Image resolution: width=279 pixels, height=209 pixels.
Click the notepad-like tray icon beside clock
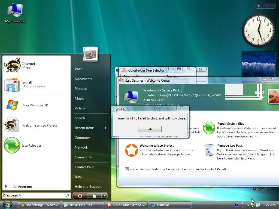(258, 205)
